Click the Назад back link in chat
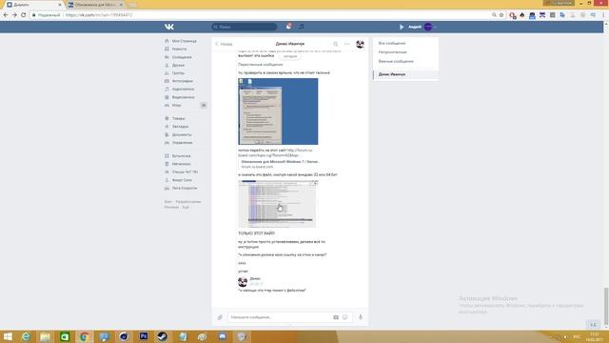This screenshot has width=609, height=343. pos(224,44)
